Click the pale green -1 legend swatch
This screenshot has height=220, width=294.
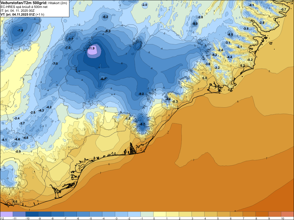(x=147, y=214)
